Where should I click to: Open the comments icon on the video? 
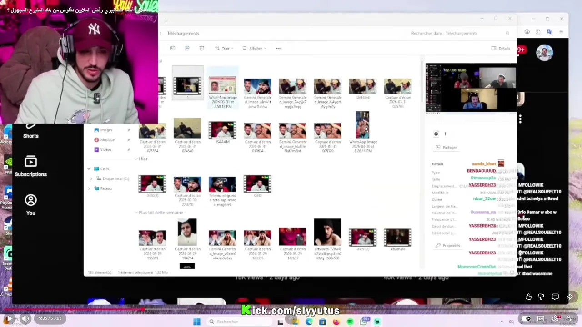[x=555, y=297]
